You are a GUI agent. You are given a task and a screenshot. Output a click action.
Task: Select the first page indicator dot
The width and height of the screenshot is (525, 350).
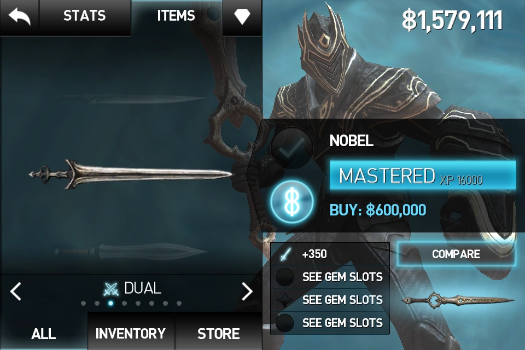coord(83,303)
